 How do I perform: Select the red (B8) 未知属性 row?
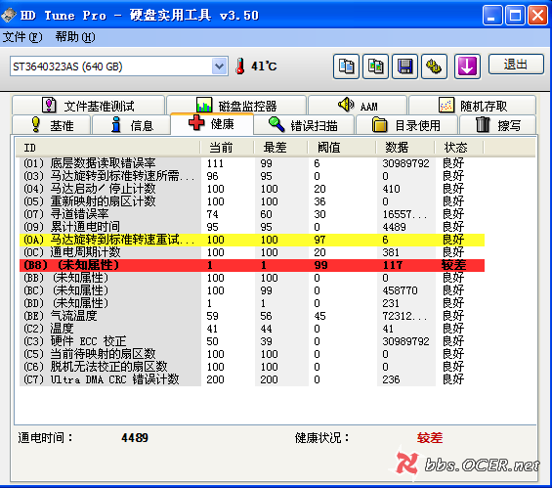[252, 265]
